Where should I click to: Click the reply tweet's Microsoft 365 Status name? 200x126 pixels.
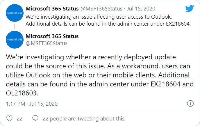(x=52, y=36)
